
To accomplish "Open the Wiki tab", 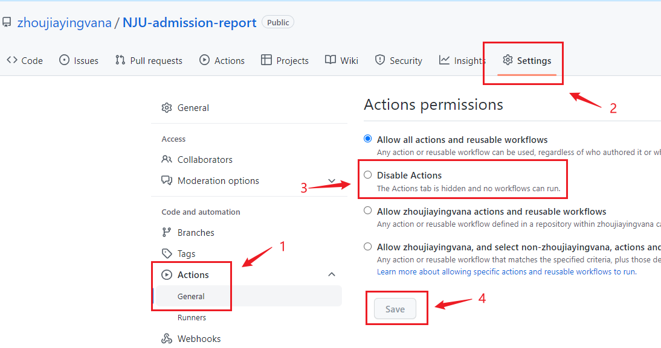I will (342, 60).
